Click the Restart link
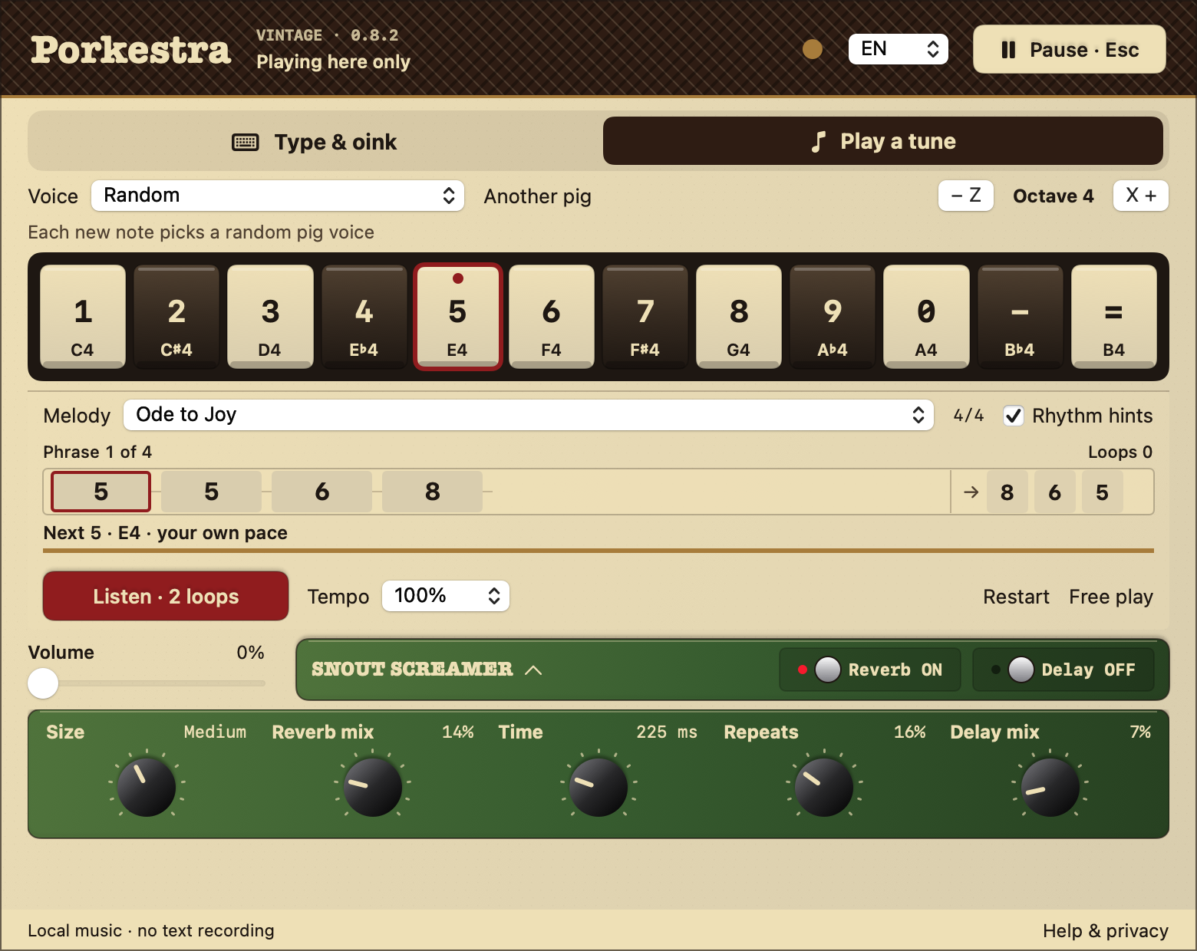1197x951 pixels. coord(1016,597)
